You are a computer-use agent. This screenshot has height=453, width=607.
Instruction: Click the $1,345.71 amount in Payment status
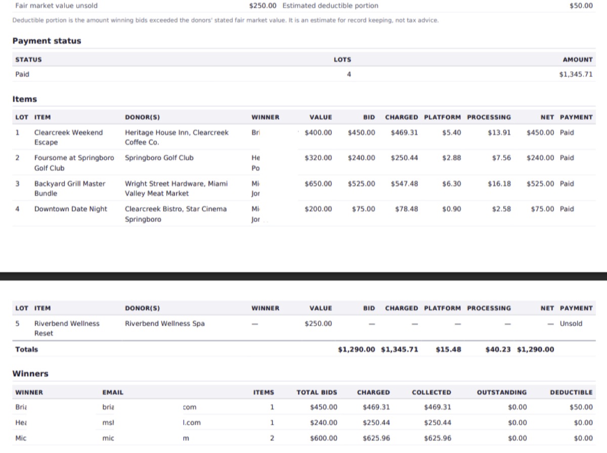[576, 74]
